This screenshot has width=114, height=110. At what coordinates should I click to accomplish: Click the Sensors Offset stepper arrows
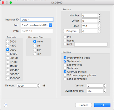coord(99,21)
